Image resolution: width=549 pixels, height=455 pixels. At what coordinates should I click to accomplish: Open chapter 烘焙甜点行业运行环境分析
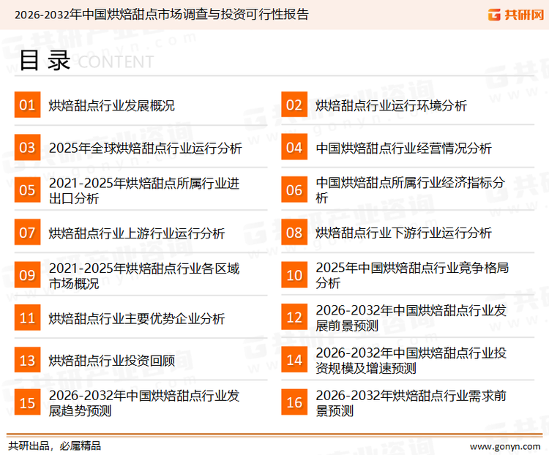391,106
